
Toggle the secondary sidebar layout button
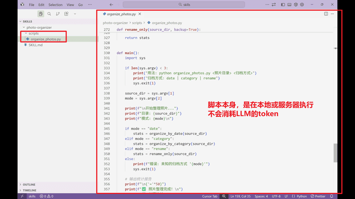pos(296,4)
